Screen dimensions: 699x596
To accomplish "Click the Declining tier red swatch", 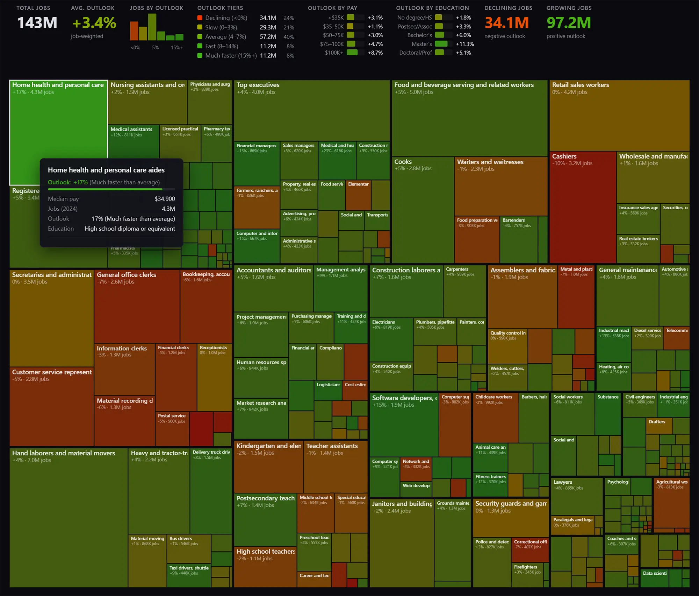I will coord(200,18).
